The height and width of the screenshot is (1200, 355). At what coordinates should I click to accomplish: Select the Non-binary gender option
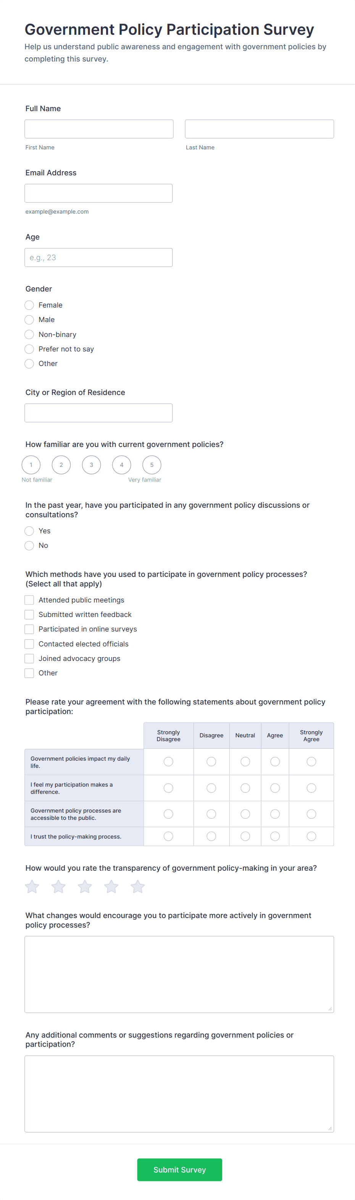tap(29, 334)
